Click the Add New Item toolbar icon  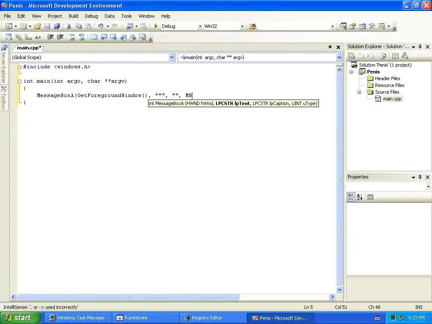(24, 26)
